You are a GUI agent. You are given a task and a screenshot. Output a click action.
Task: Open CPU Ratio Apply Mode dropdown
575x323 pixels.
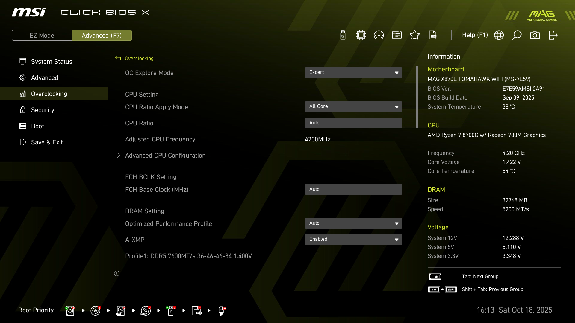click(353, 107)
